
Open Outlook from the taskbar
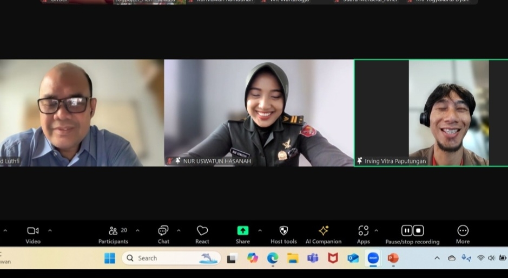click(x=353, y=258)
